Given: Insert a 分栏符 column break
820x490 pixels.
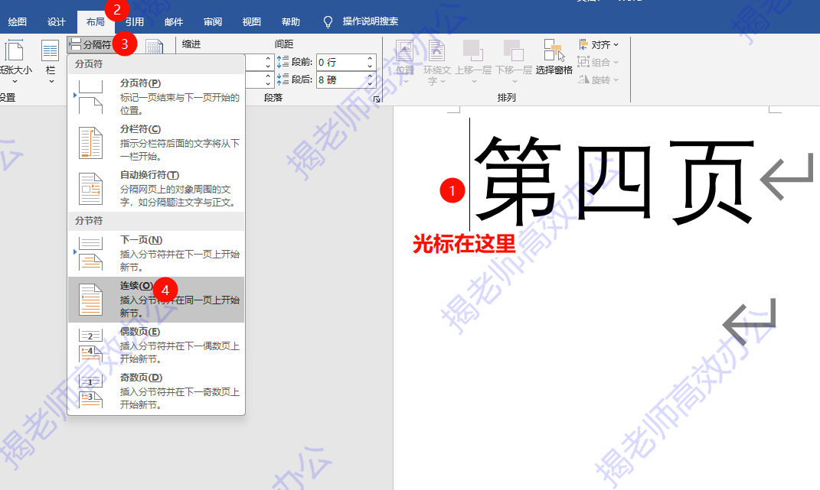Looking at the screenshot, I should tap(156, 143).
